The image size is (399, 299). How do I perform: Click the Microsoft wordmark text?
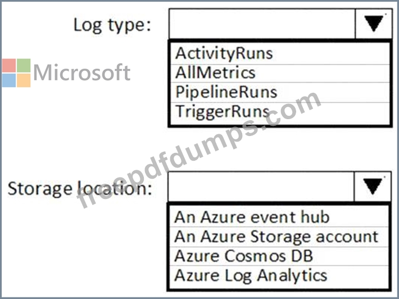pos(82,73)
